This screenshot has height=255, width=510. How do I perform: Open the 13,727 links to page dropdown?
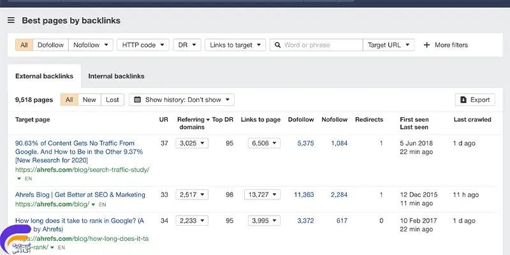coord(262,195)
